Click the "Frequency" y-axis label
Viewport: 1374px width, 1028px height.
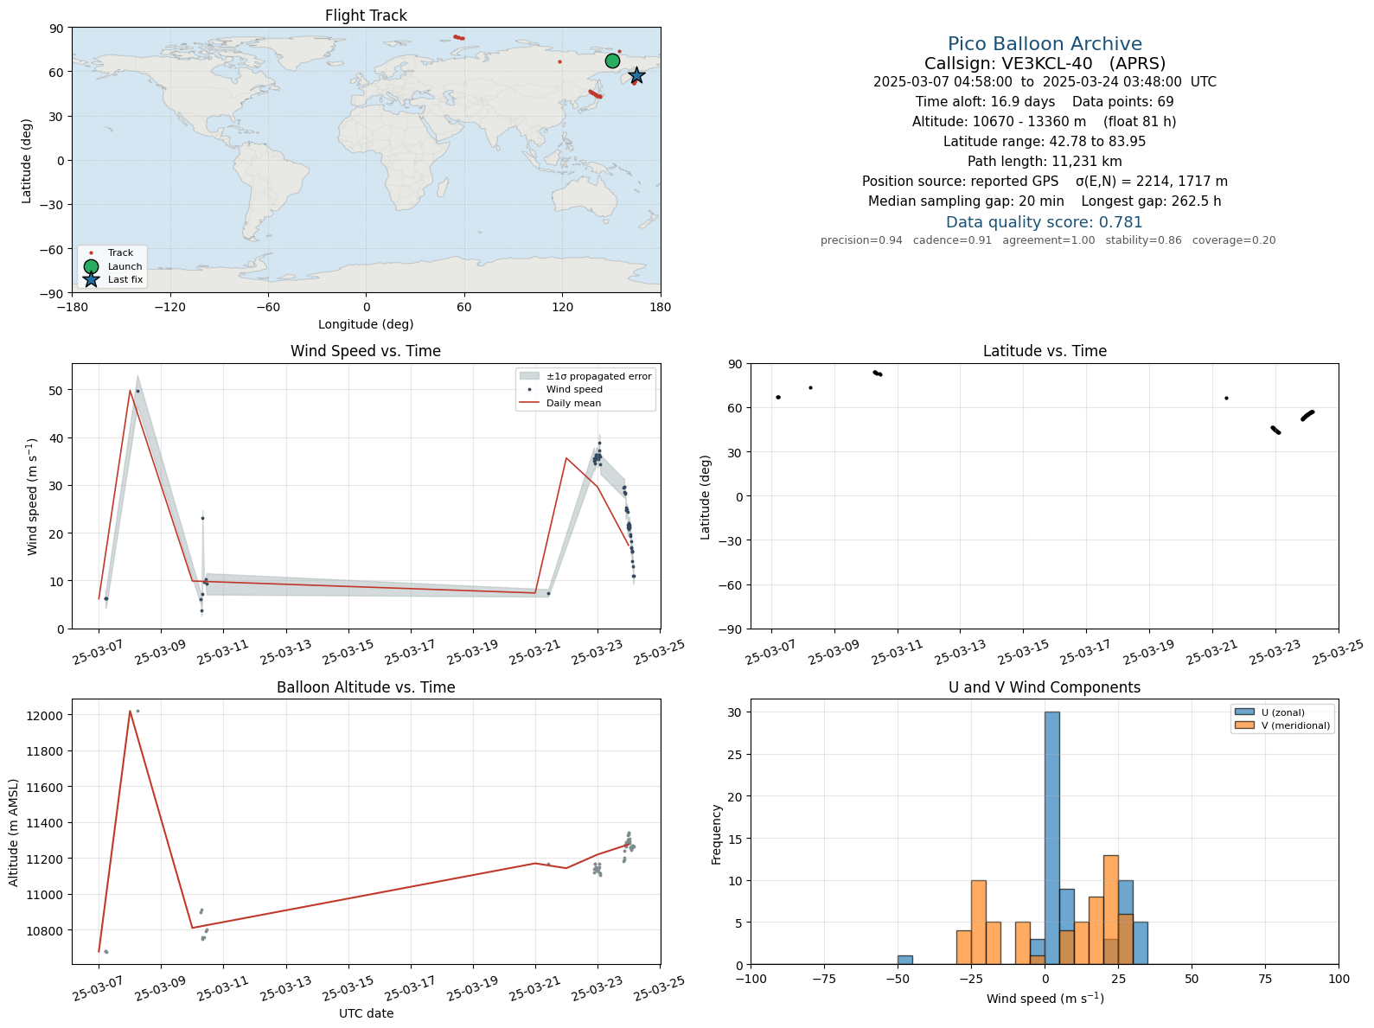click(x=716, y=834)
